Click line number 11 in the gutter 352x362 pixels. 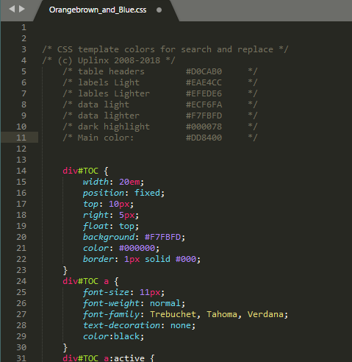click(x=21, y=138)
